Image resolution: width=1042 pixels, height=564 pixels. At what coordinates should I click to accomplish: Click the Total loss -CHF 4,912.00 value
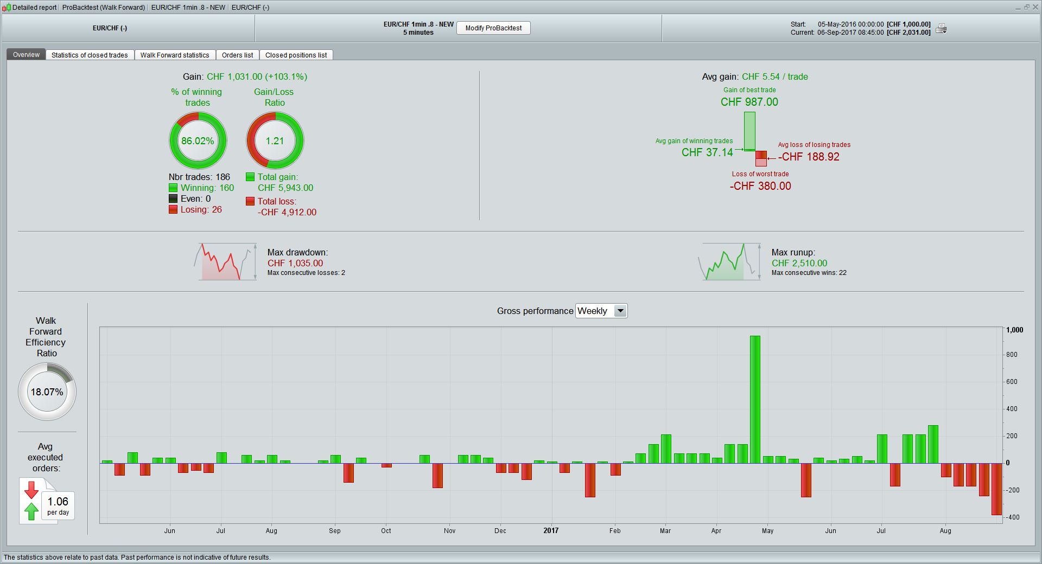287,212
